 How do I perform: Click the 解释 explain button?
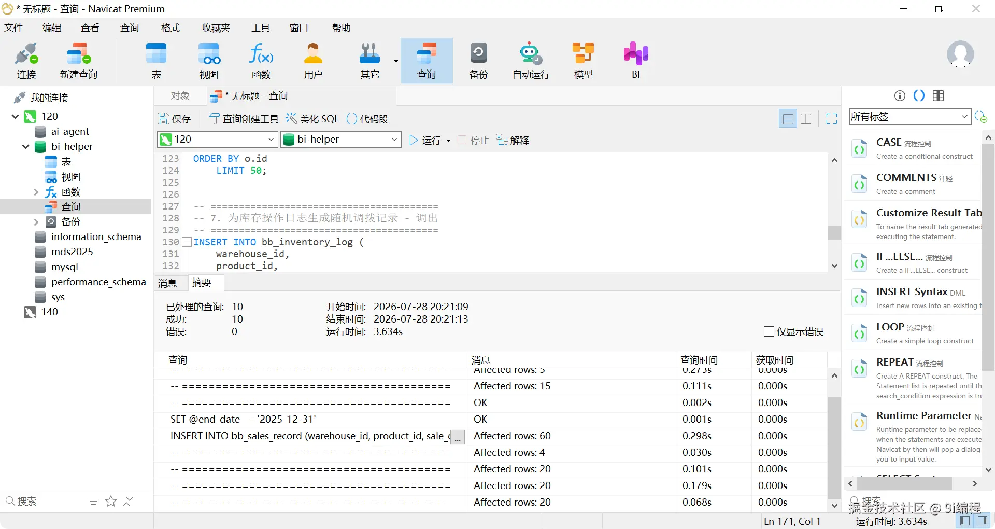tap(513, 140)
